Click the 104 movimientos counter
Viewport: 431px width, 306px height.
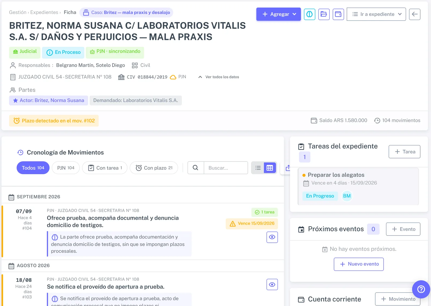397,121
